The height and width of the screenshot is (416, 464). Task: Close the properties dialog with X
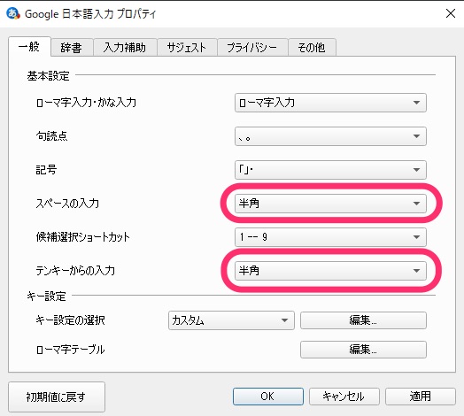pyautogui.click(x=451, y=13)
